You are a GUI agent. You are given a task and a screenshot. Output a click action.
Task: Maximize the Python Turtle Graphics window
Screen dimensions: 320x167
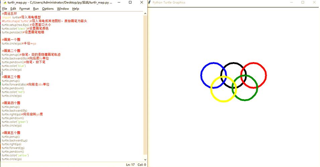(303, 2)
